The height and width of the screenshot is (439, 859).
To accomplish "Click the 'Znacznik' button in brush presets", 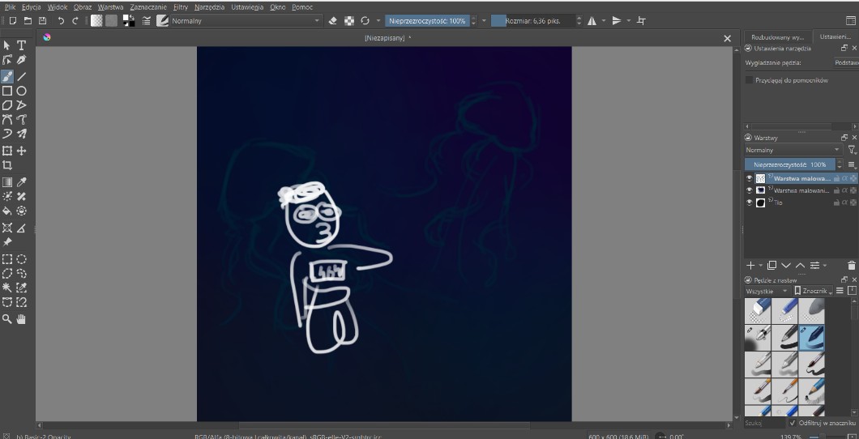I will pyautogui.click(x=812, y=291).
